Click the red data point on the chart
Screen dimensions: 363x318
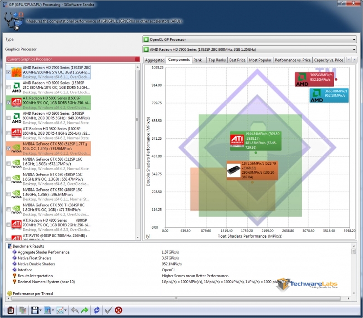coord(336,79)
